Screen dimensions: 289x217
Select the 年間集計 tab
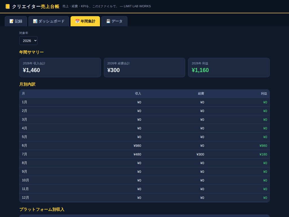[x=85, y=21]
